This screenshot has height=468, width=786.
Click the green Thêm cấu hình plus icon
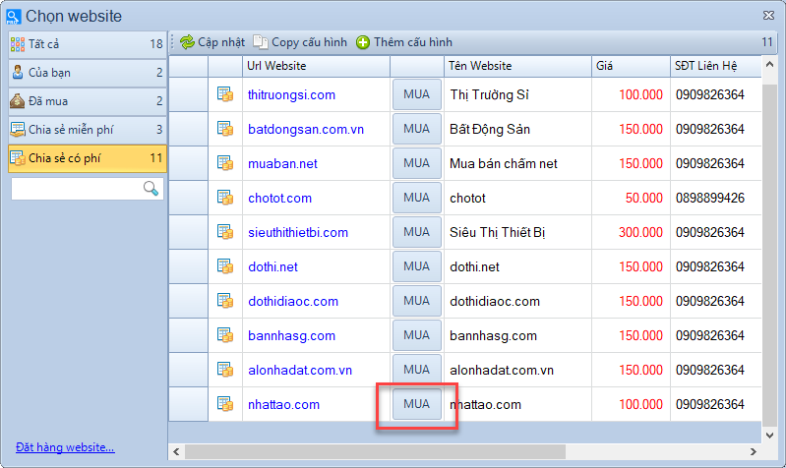point(363,42)
